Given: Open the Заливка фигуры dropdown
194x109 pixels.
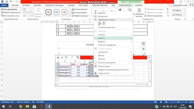Looking at the screenshot, I should coord(80,9).
